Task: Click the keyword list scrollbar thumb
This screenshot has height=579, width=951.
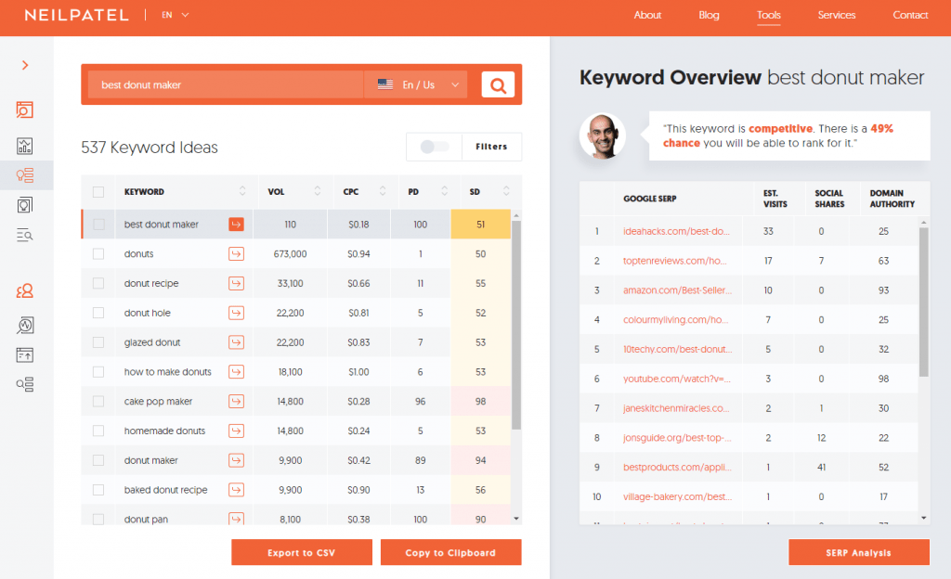Action: click(x=516, y=326)
